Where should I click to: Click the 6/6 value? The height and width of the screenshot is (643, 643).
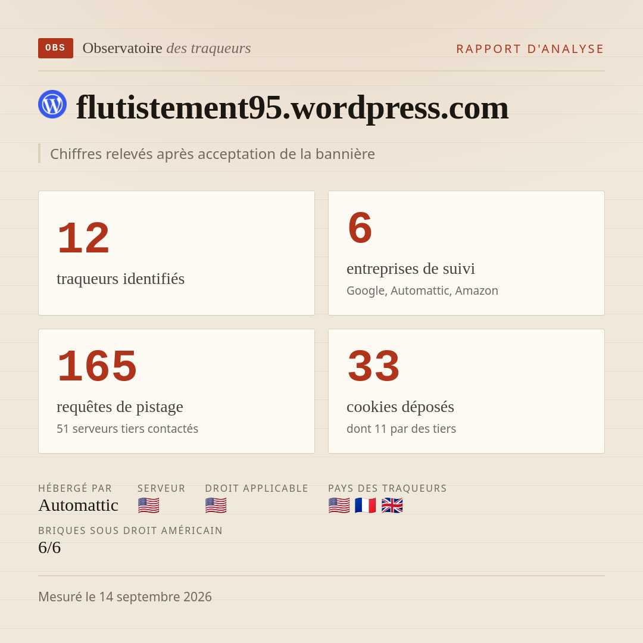[49, 548]
